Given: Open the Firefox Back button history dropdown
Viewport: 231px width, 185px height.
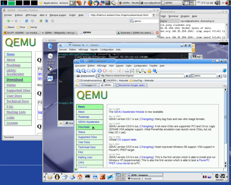Looking at the screenshot, I should click(x=12, y=21).
